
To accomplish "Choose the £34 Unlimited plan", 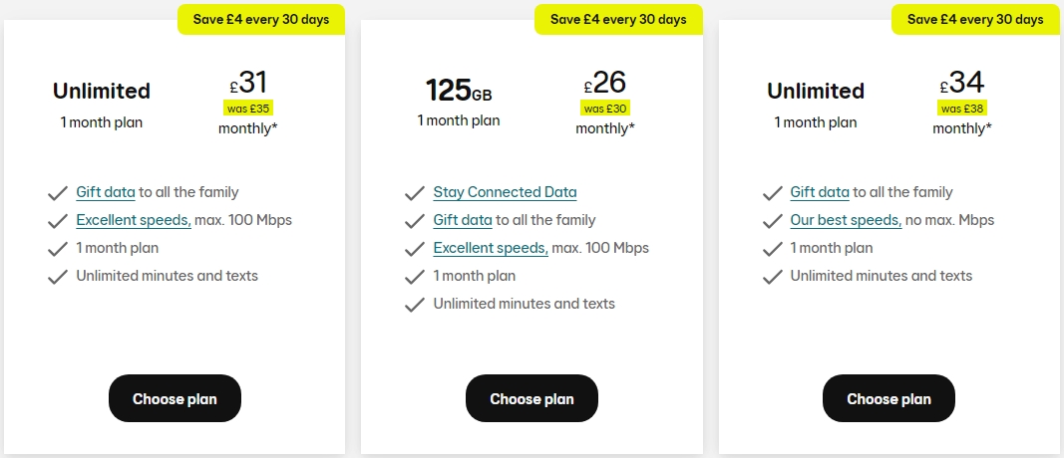I will click(888, 398).
